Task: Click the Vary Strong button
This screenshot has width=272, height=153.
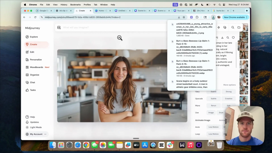Action: pos(228,91)
